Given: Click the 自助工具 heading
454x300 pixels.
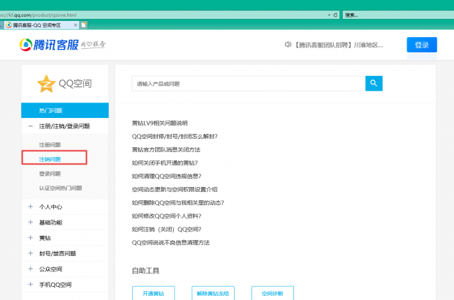Looking at the screenshot, I should tap(146, 271).
